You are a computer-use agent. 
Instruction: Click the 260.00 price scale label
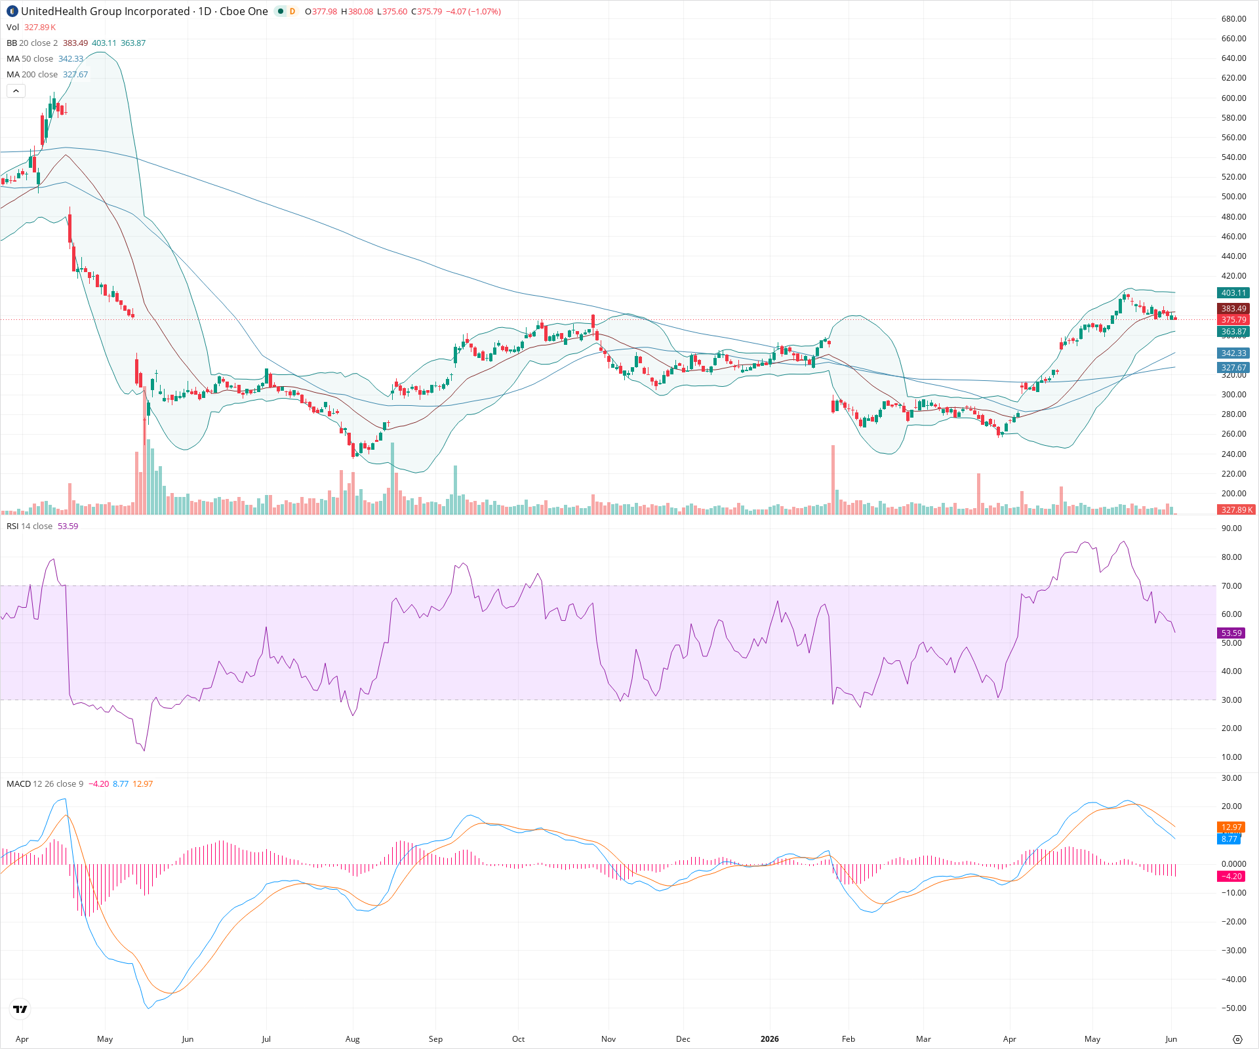pos(1234,434)
